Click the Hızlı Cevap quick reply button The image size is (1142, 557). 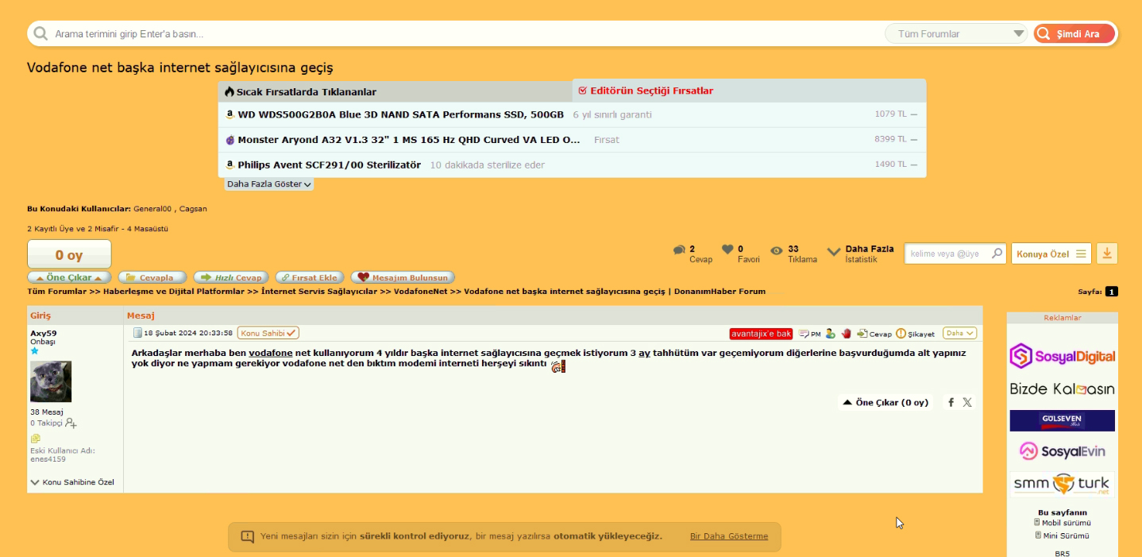point(230,277)
